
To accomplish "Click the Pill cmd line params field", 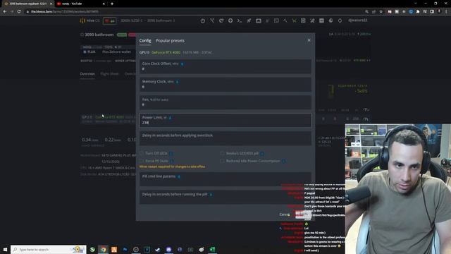I will 225,179.
